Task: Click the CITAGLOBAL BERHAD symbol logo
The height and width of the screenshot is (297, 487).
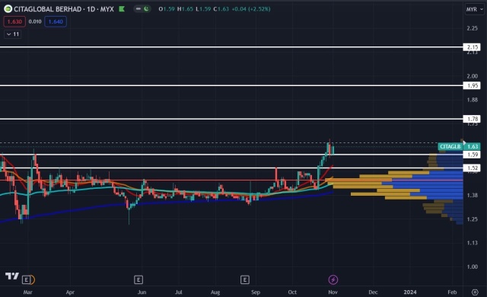Action: coord(8,9)
